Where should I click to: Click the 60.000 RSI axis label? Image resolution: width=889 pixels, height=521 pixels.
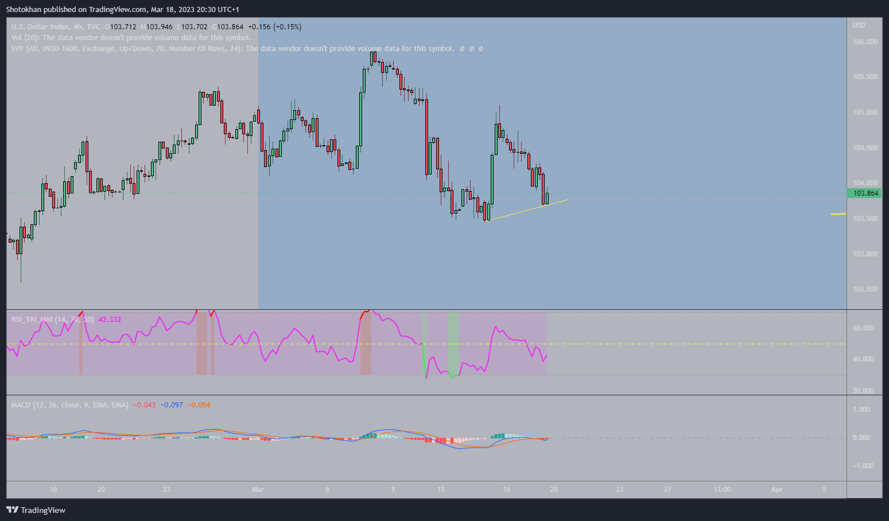tap(863, 328)
